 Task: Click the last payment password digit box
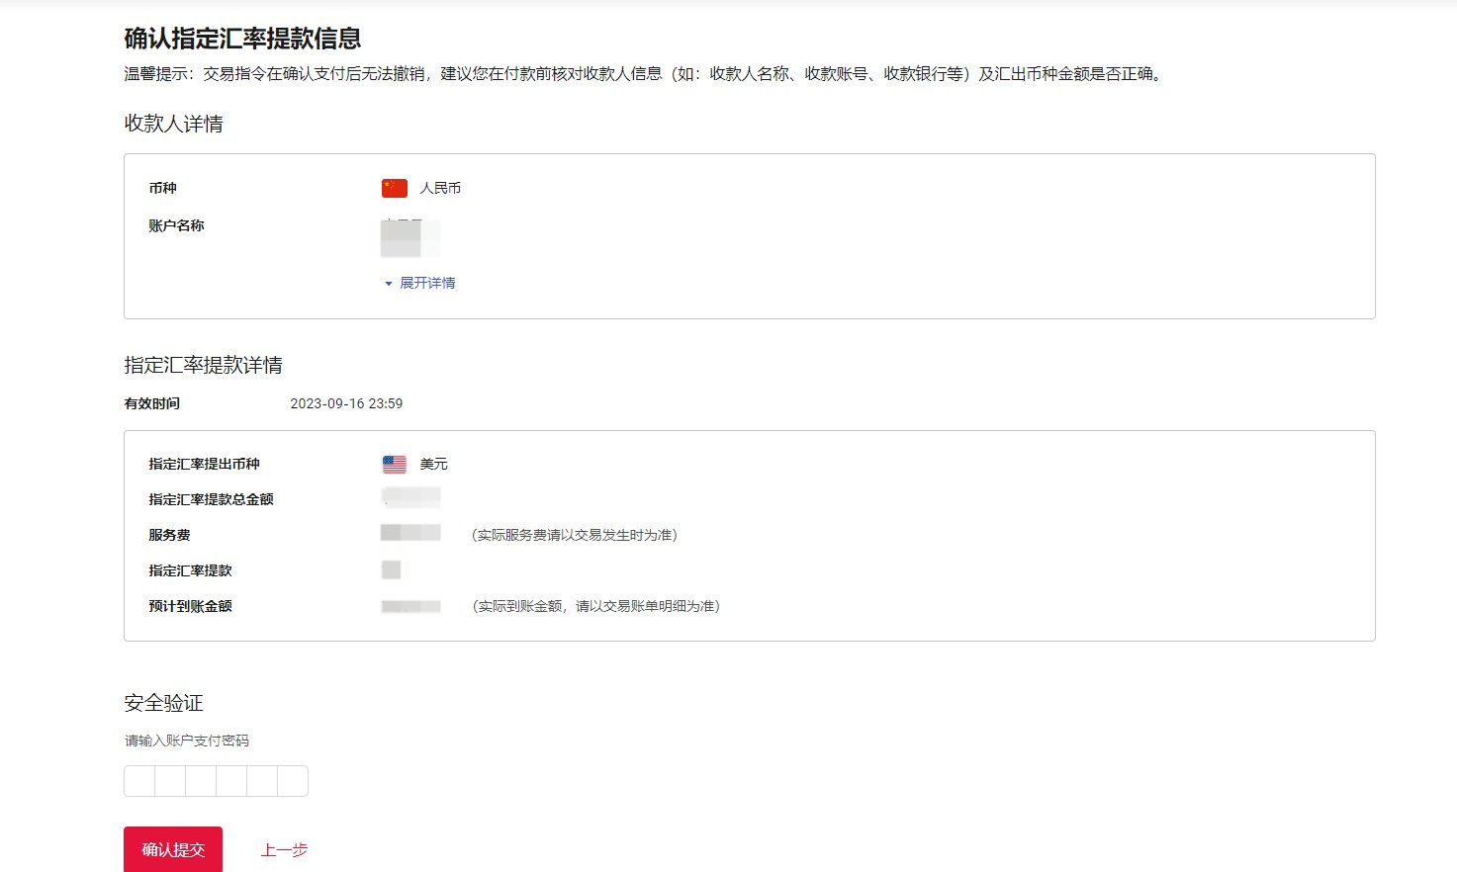[293, 781]
